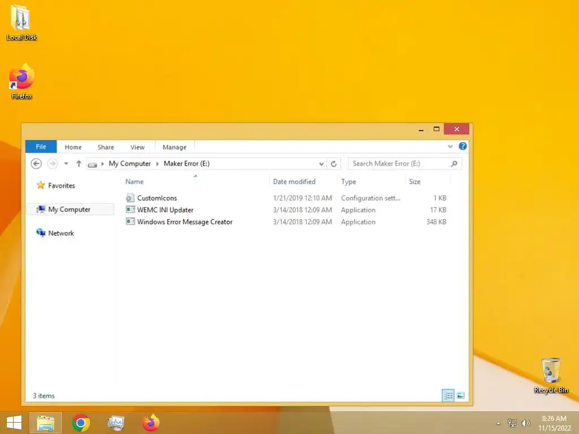Expand the ribbon with the chevron
This screenshot has width=579, height=434.
pos(450,146)
